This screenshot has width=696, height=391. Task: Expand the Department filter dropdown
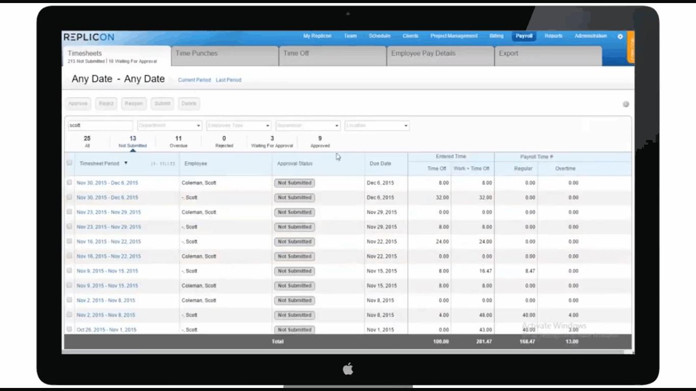[x=199, y=126]
